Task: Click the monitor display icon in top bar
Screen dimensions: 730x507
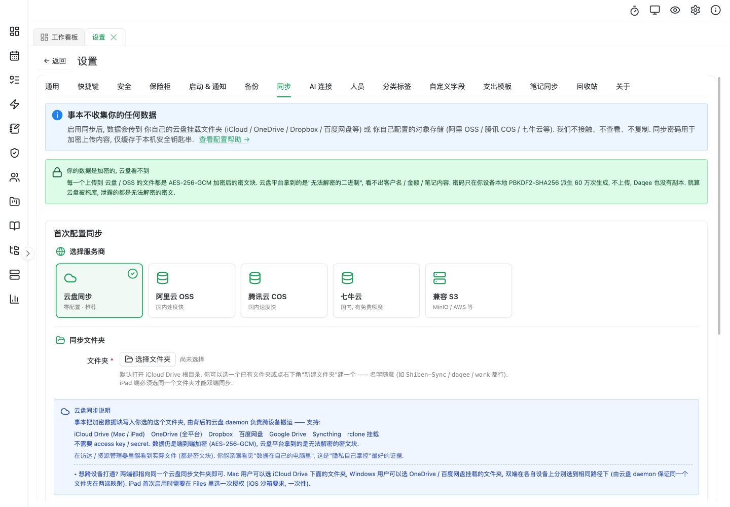Action: coord(655,10)
